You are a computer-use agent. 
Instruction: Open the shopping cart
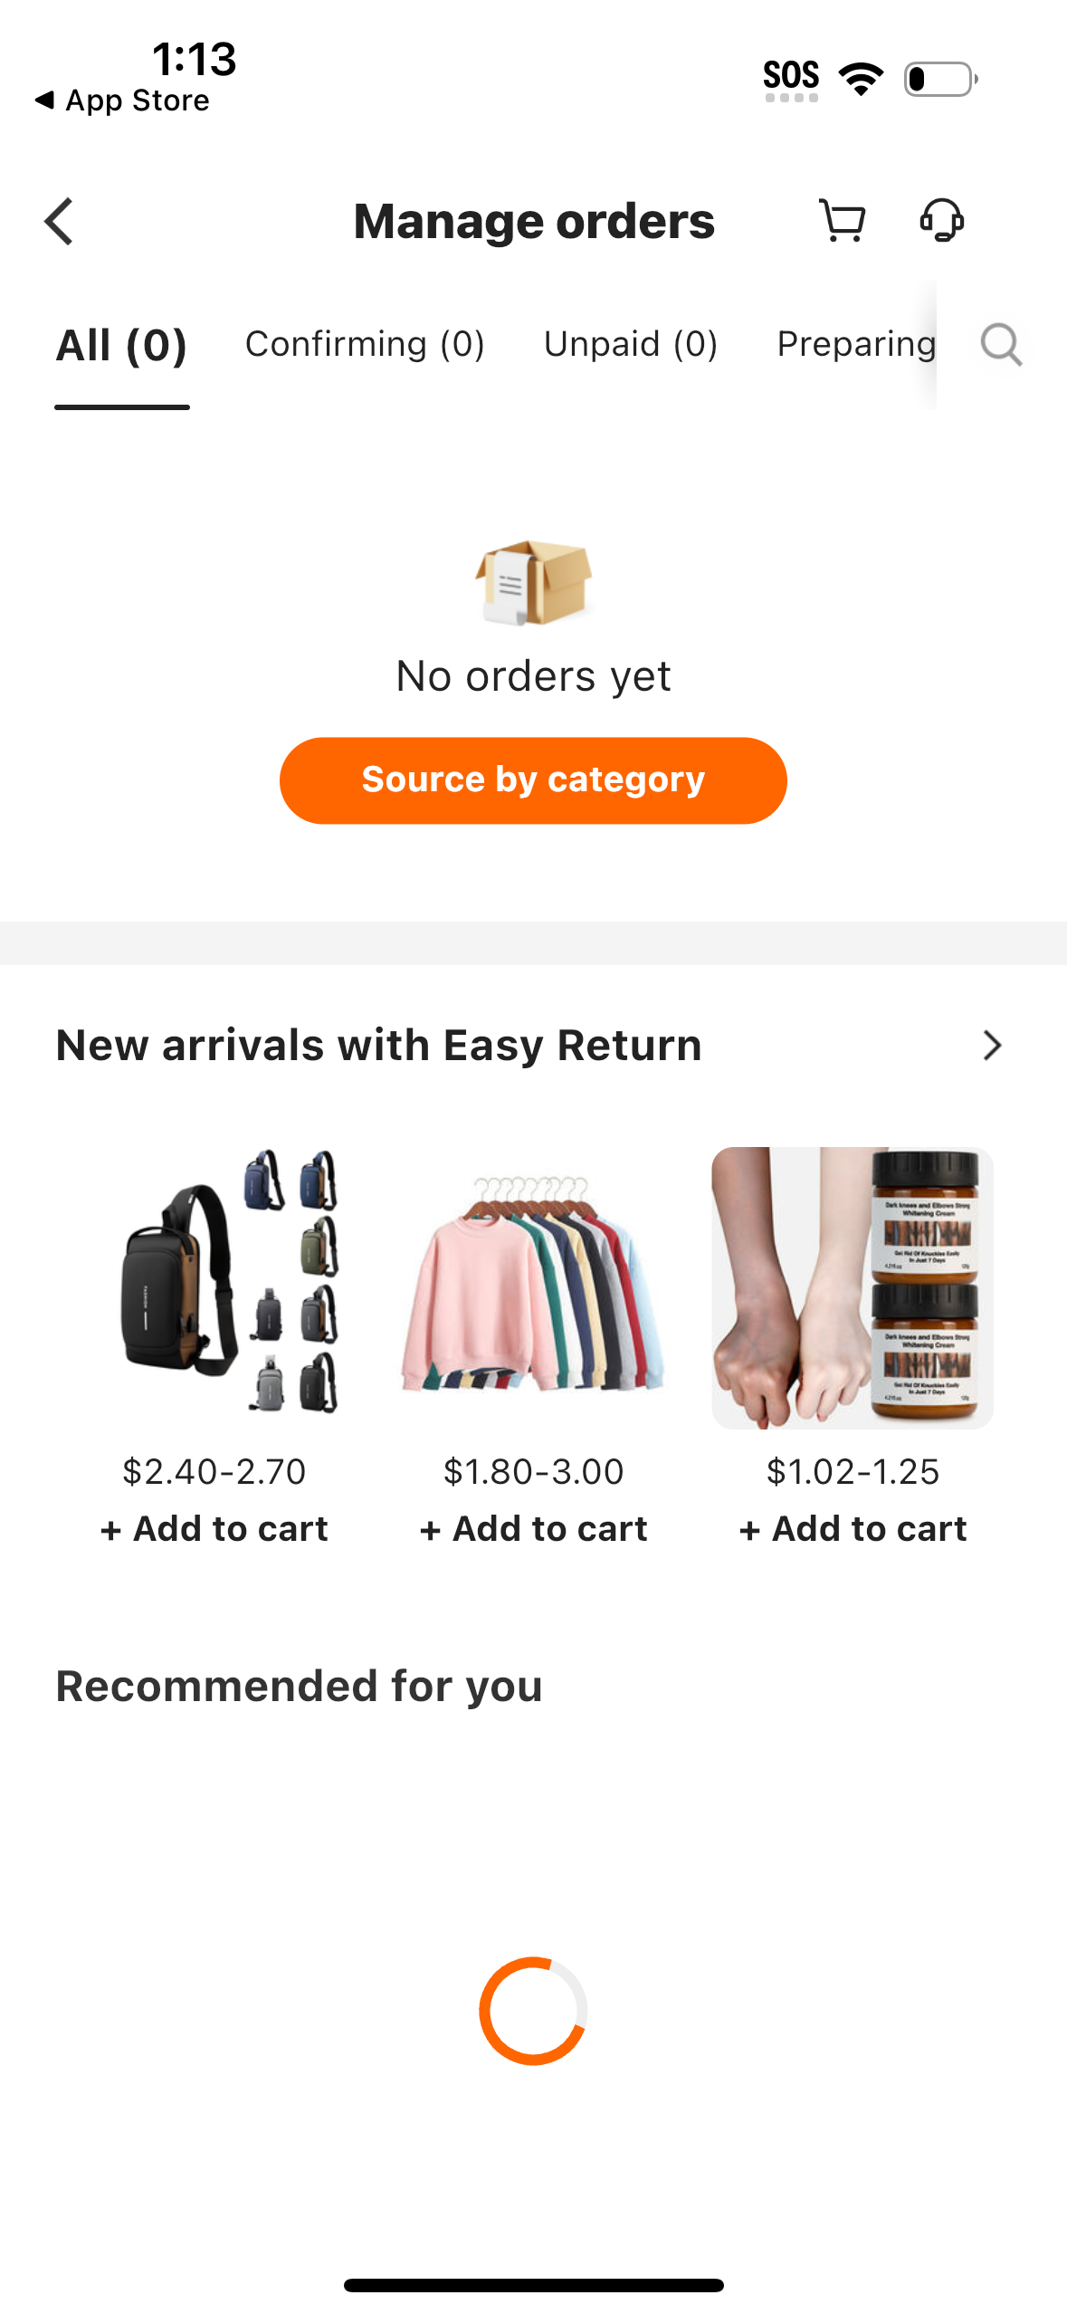point(841,220)
